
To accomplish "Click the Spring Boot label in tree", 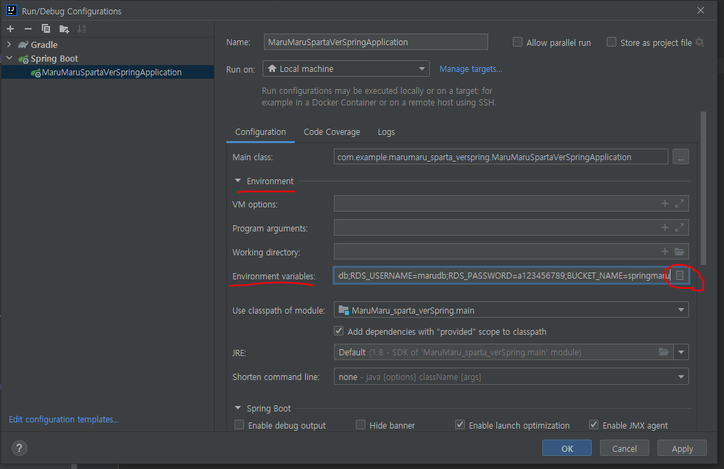I will click(54, 59).
